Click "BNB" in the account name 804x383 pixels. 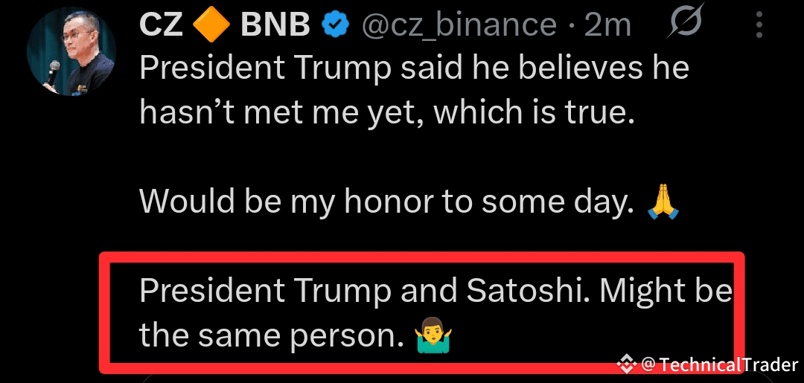(275, 25)
